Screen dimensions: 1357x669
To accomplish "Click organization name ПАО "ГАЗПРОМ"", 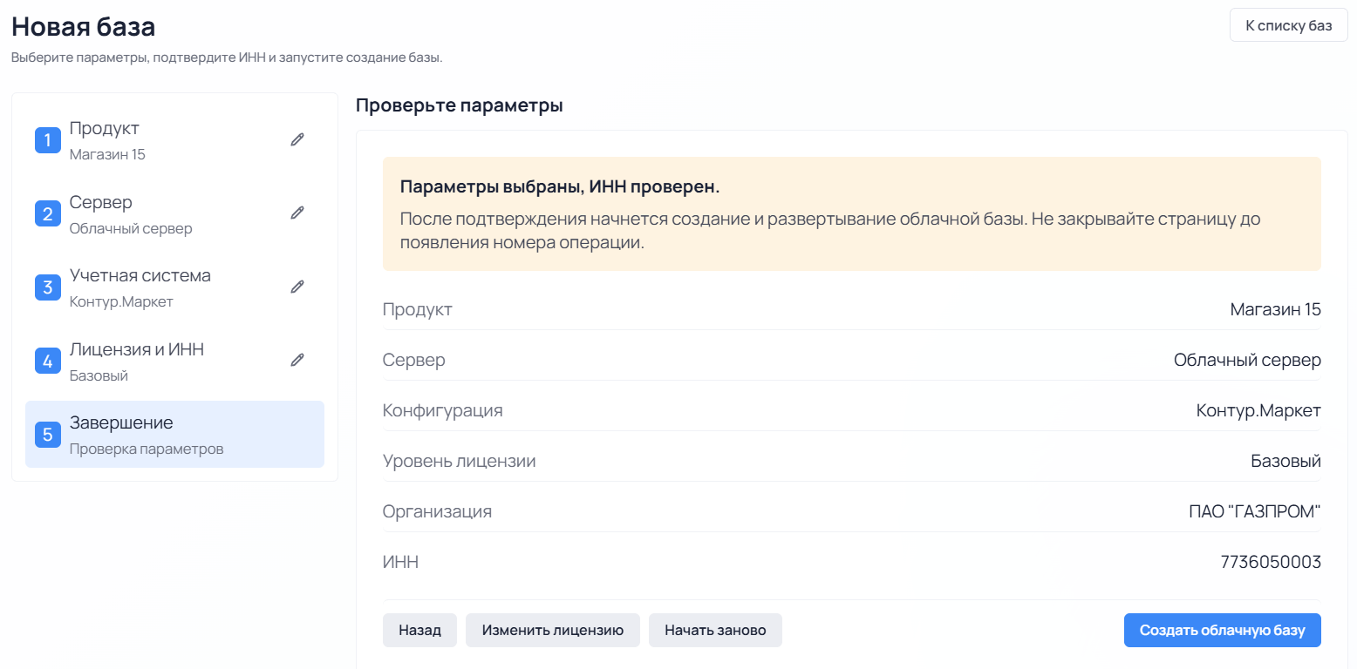I will pyautogui.click(x=1255, y=511).
